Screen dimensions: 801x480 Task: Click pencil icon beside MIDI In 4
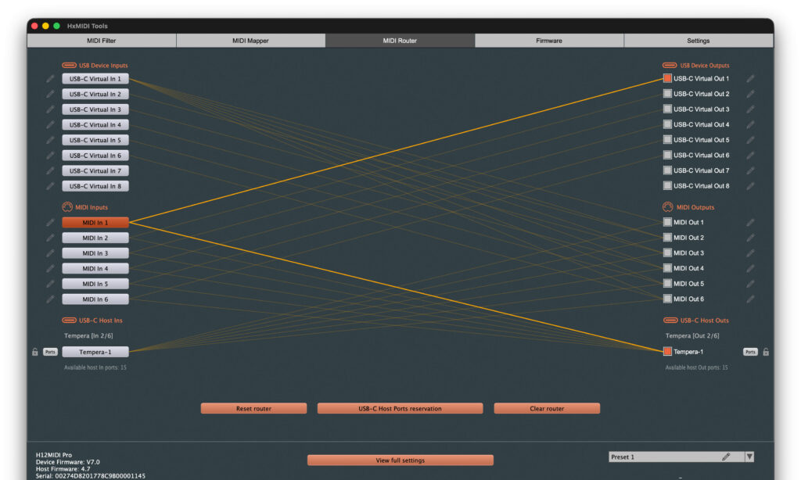pyautogui.click(x=50, y=269)
